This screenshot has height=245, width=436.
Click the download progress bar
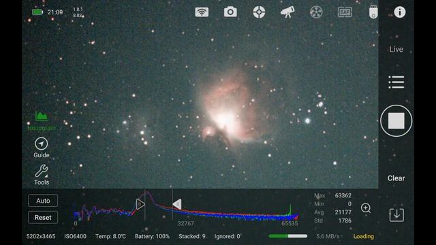[x=288, y=236]
